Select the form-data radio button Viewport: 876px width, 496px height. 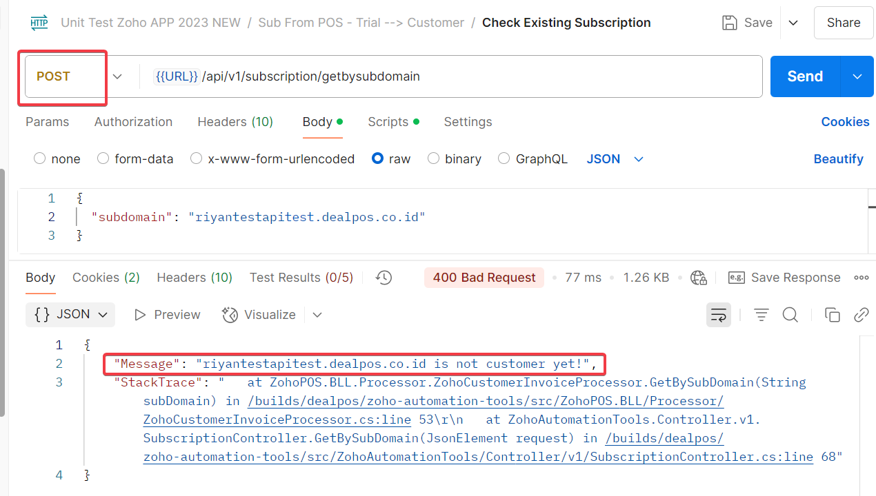[x=103, y=158]
